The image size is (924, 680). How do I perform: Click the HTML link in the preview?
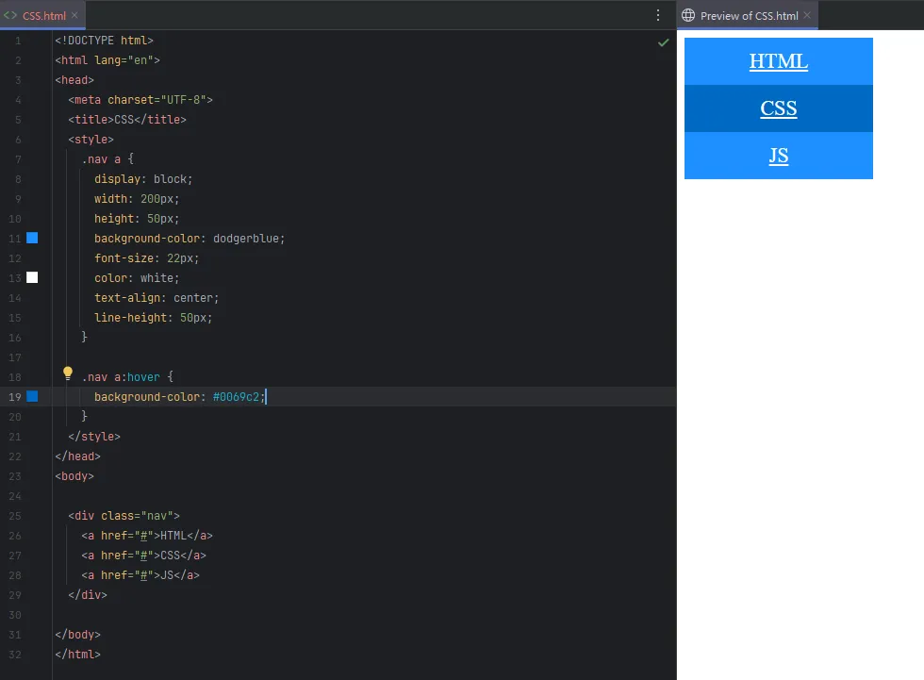coord(779,61)
